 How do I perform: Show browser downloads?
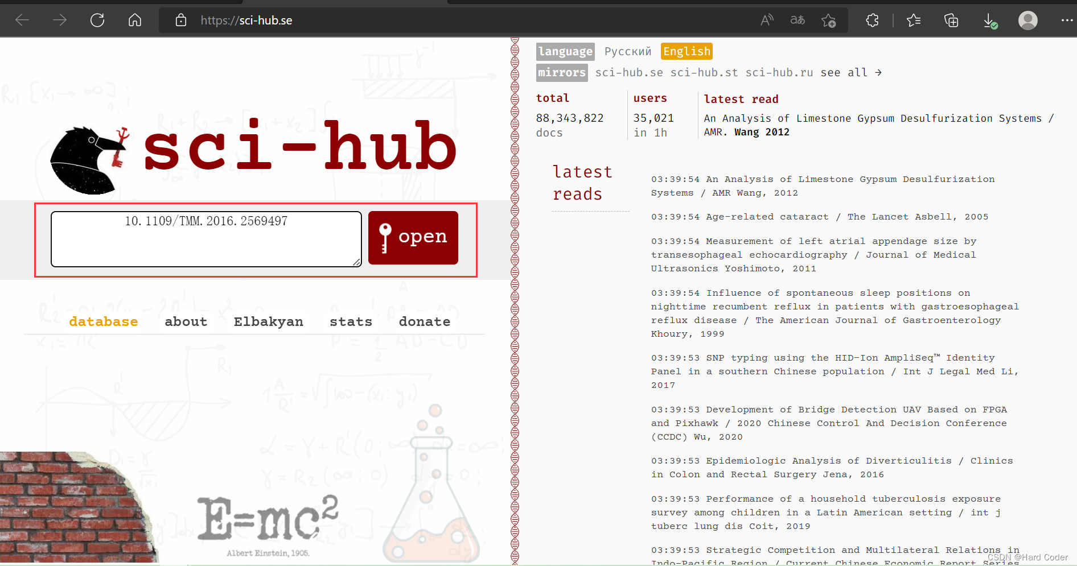[990, 21]
